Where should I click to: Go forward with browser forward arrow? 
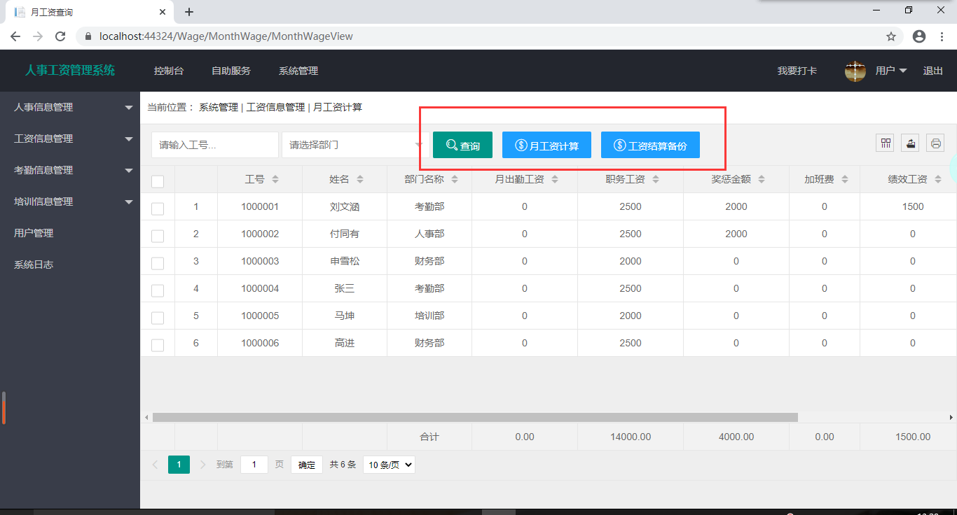click(38, 36)
